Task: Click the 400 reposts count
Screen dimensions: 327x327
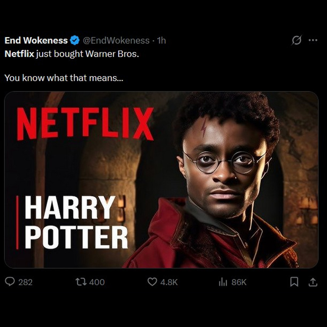Action: click(97, 282)
